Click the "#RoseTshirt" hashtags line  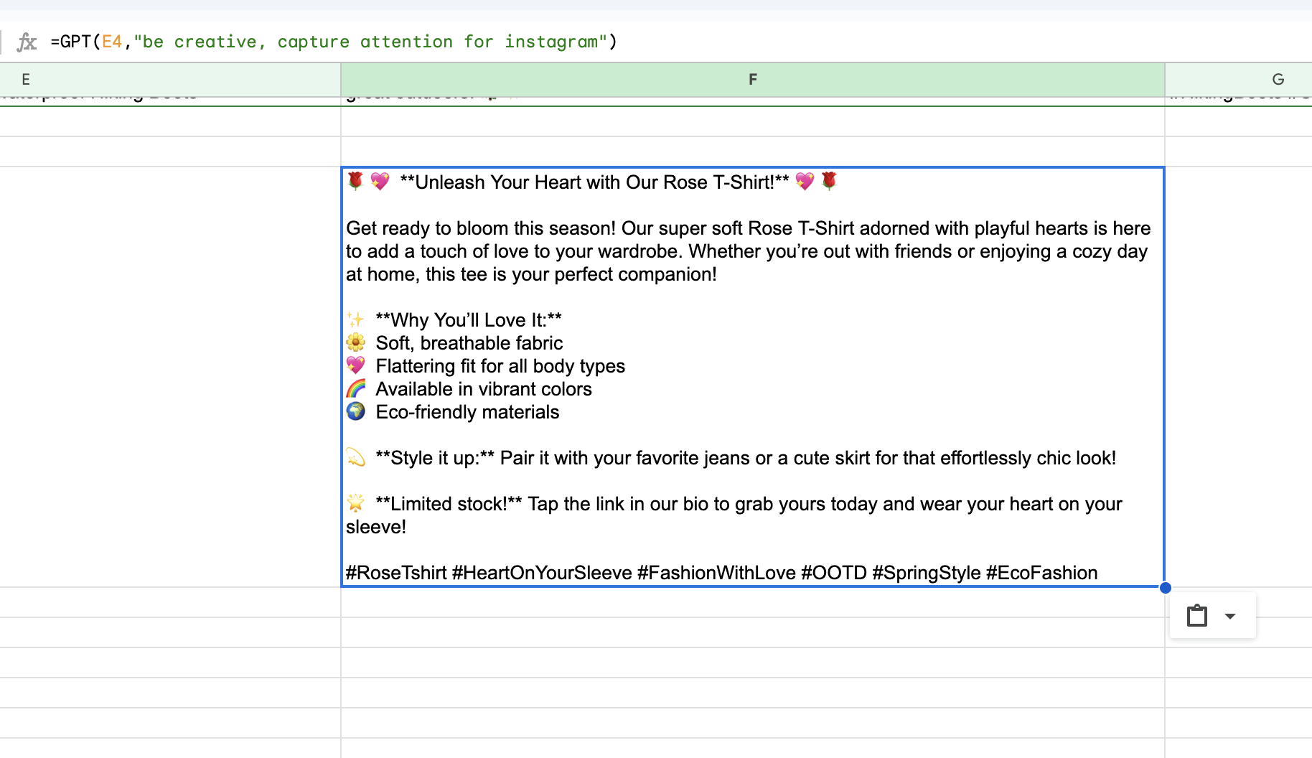pos(721,573)
